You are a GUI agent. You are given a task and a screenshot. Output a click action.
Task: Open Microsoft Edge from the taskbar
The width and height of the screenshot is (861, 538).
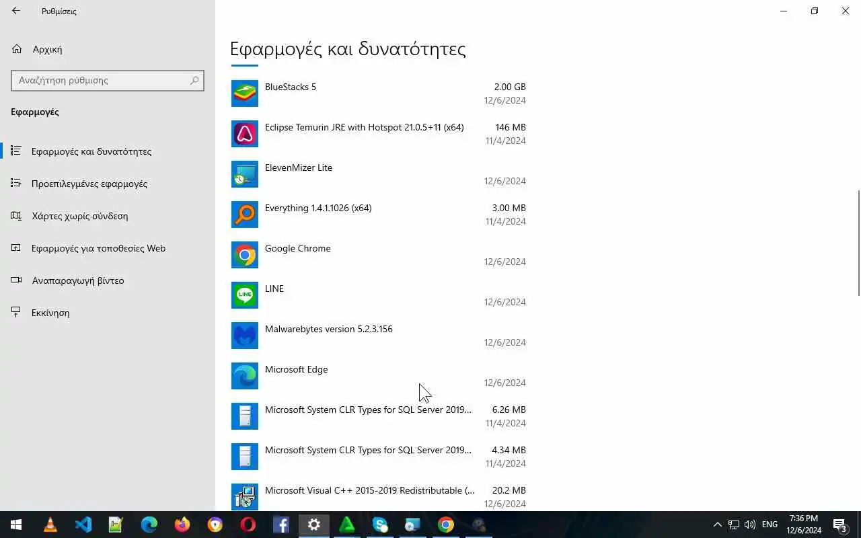tap(149, 525)
